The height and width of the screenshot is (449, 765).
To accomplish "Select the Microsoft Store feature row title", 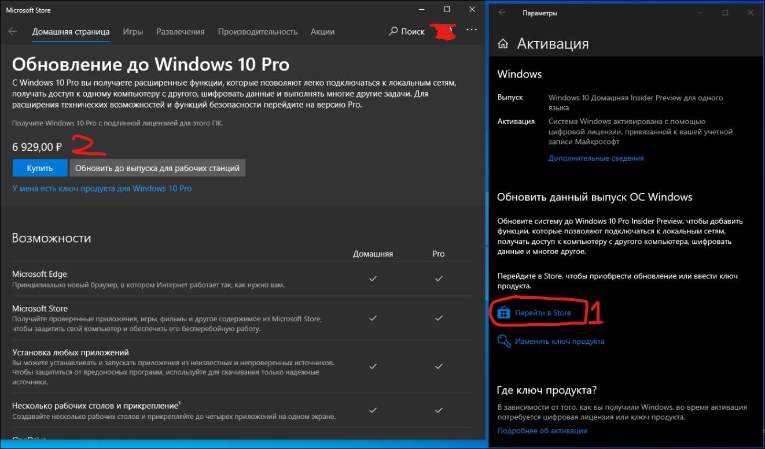I will click(x=40, y=309).
